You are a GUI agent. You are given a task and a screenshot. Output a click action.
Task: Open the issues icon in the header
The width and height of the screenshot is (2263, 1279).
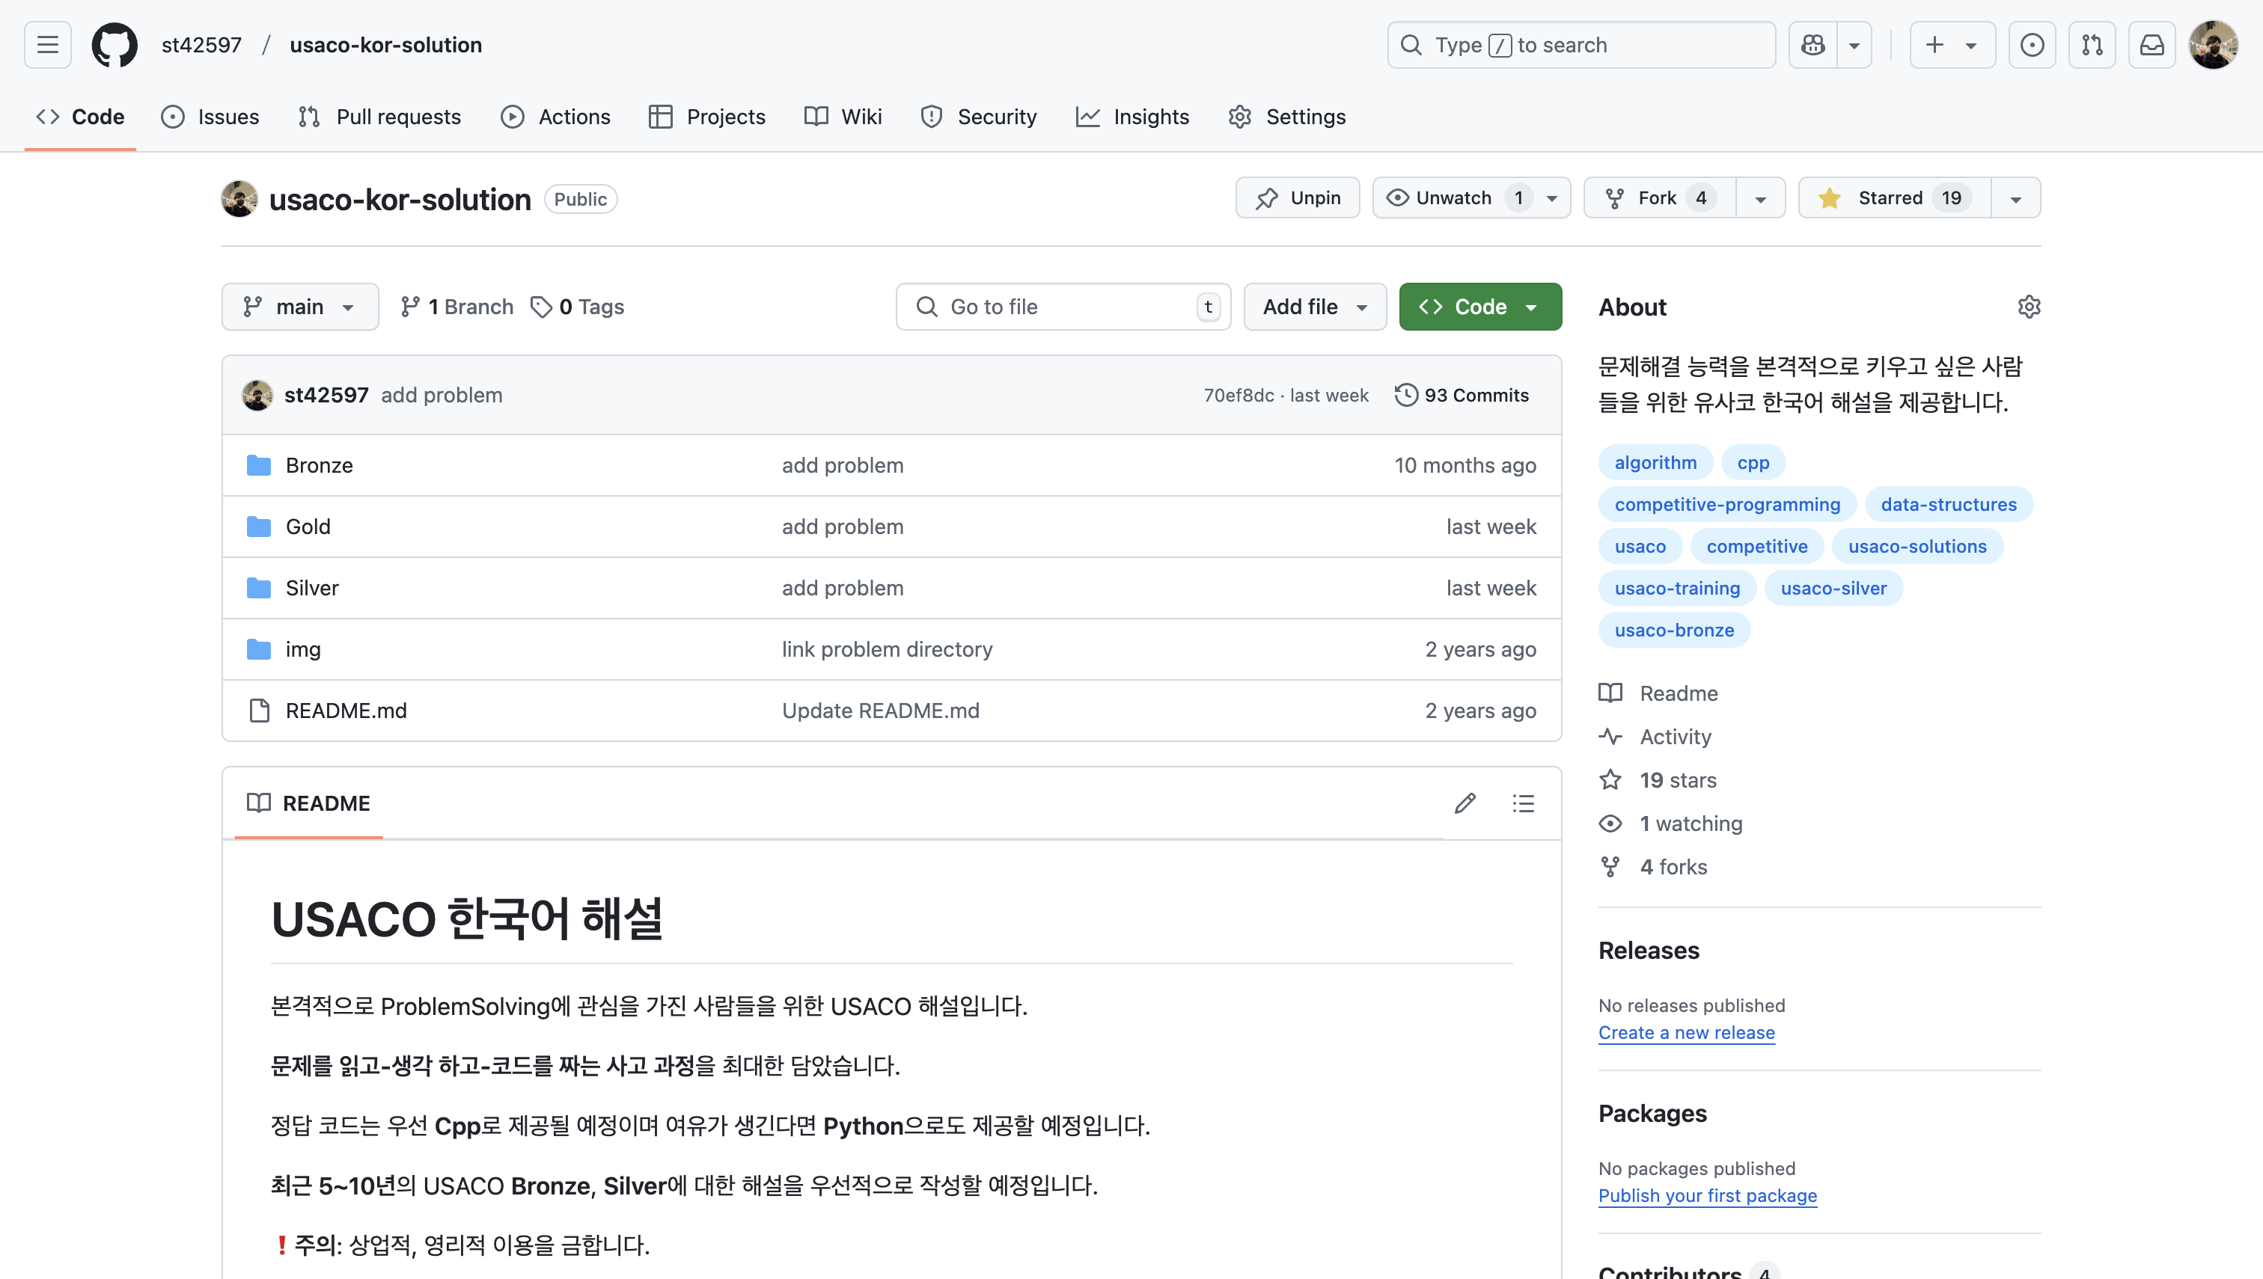(x=2032, y=45)
